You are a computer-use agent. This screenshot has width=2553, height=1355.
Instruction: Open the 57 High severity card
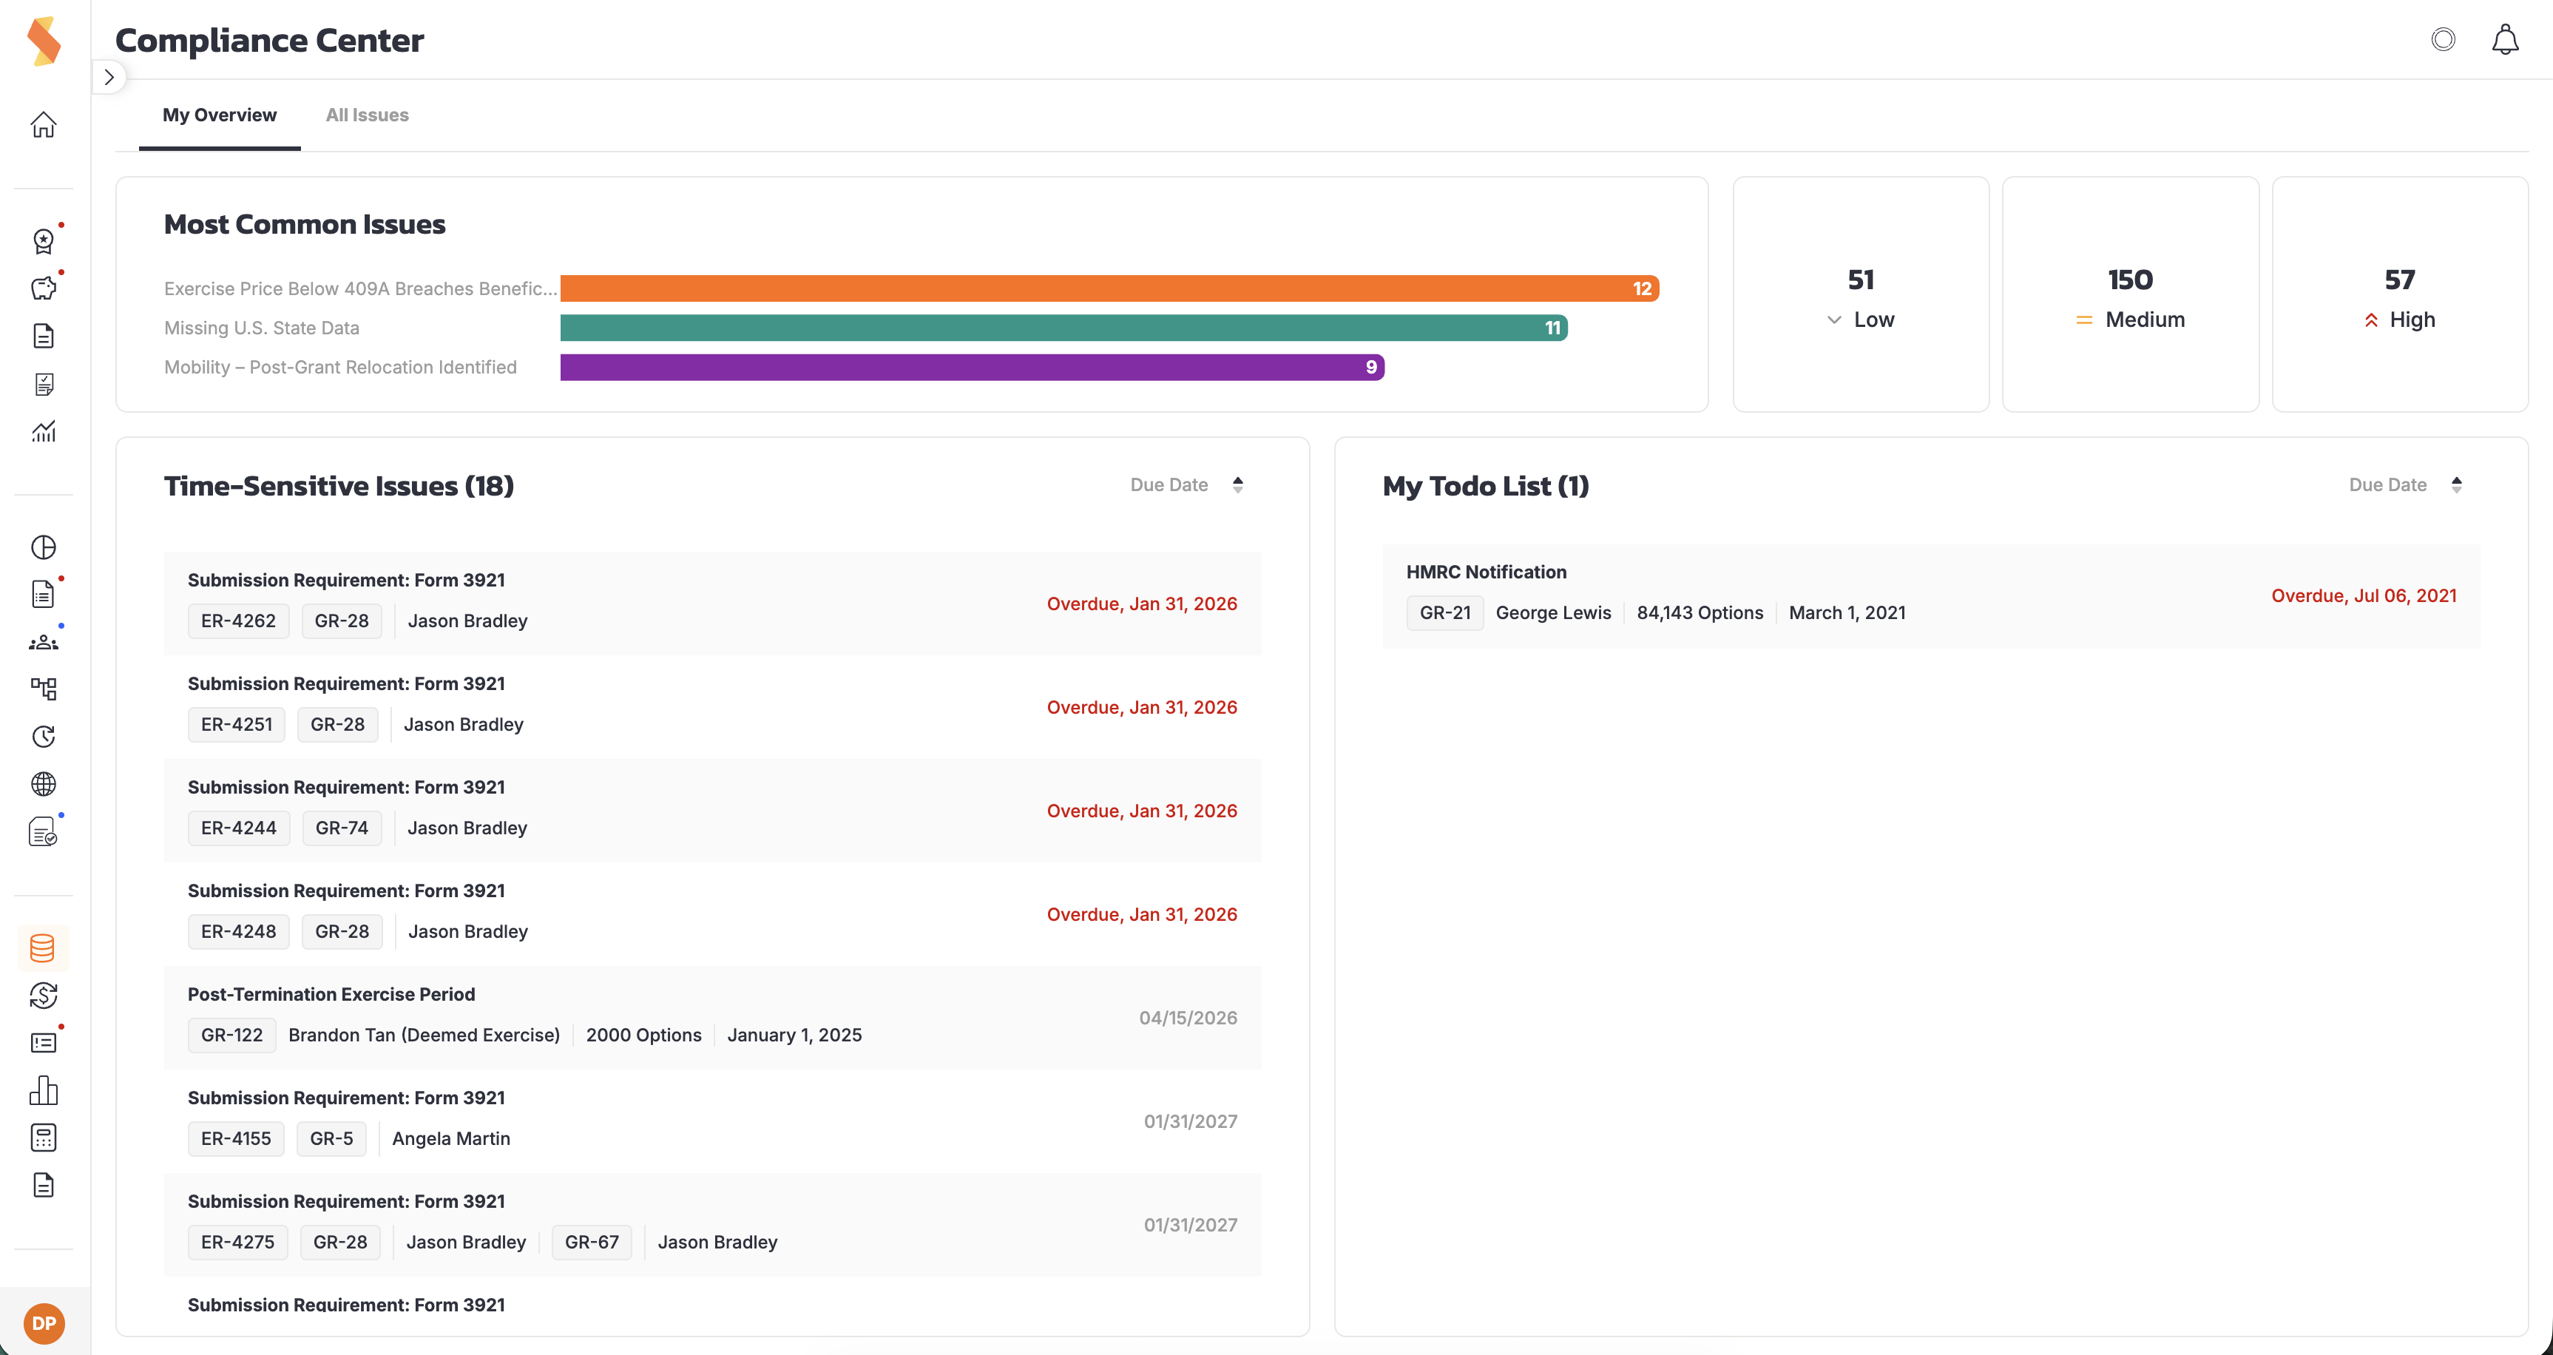click(x=2399, y=294)
